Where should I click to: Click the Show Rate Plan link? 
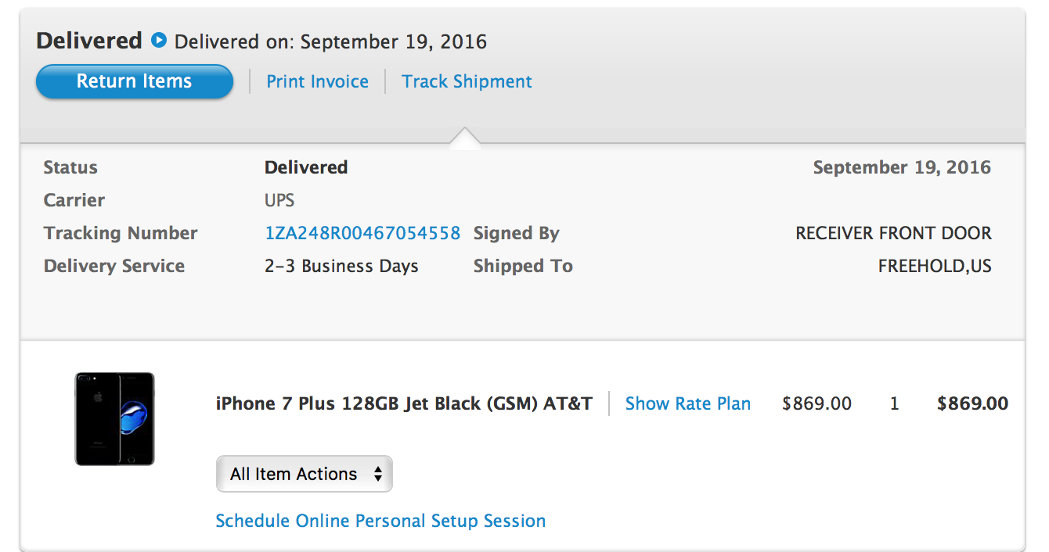point(688,403)
